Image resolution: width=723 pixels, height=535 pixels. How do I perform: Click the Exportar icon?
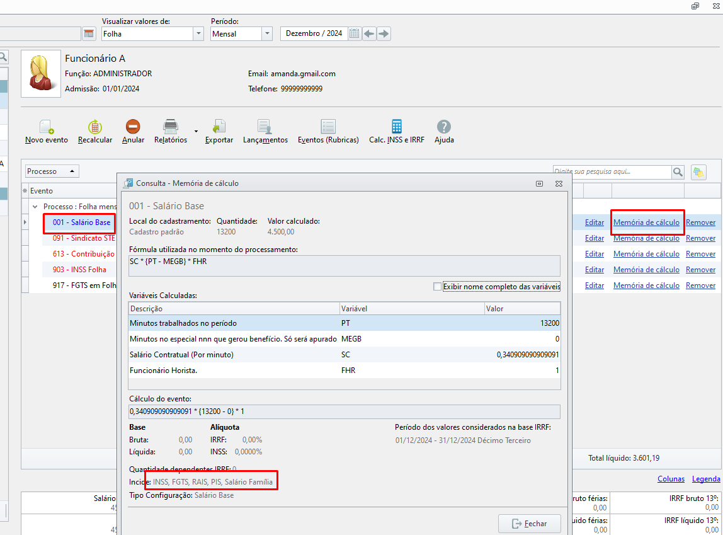(219, 127)
